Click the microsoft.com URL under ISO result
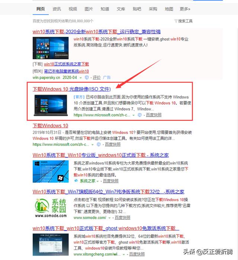 [102, 115]
